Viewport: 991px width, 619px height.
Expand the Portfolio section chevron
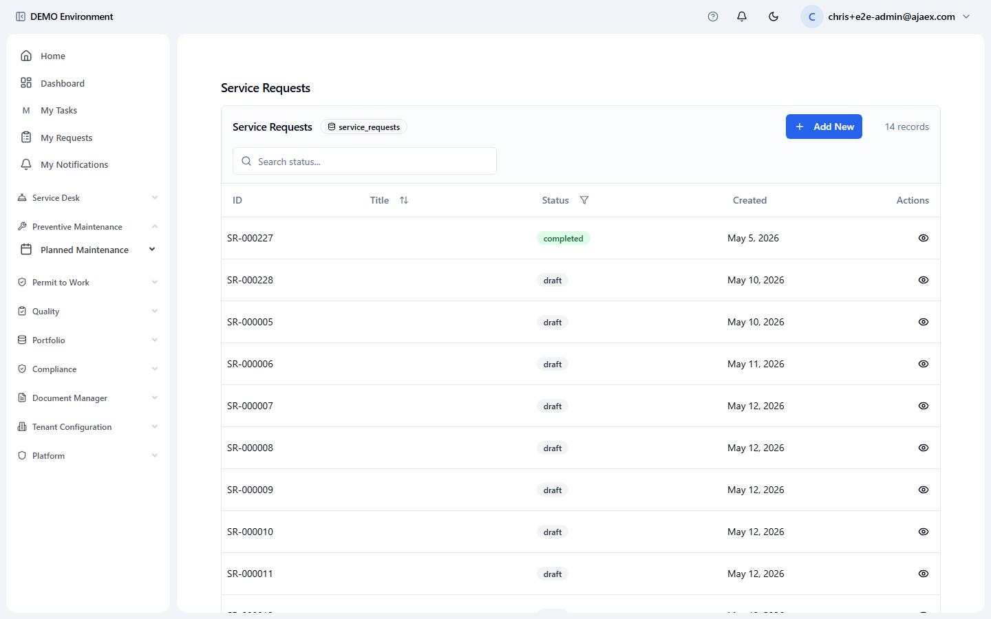pyautogui.click(x=155, y=340)
